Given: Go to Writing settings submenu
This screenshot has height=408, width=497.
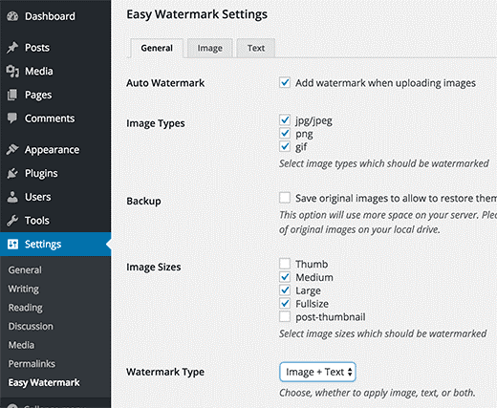Looking at the screenshot, I should 24,289.
